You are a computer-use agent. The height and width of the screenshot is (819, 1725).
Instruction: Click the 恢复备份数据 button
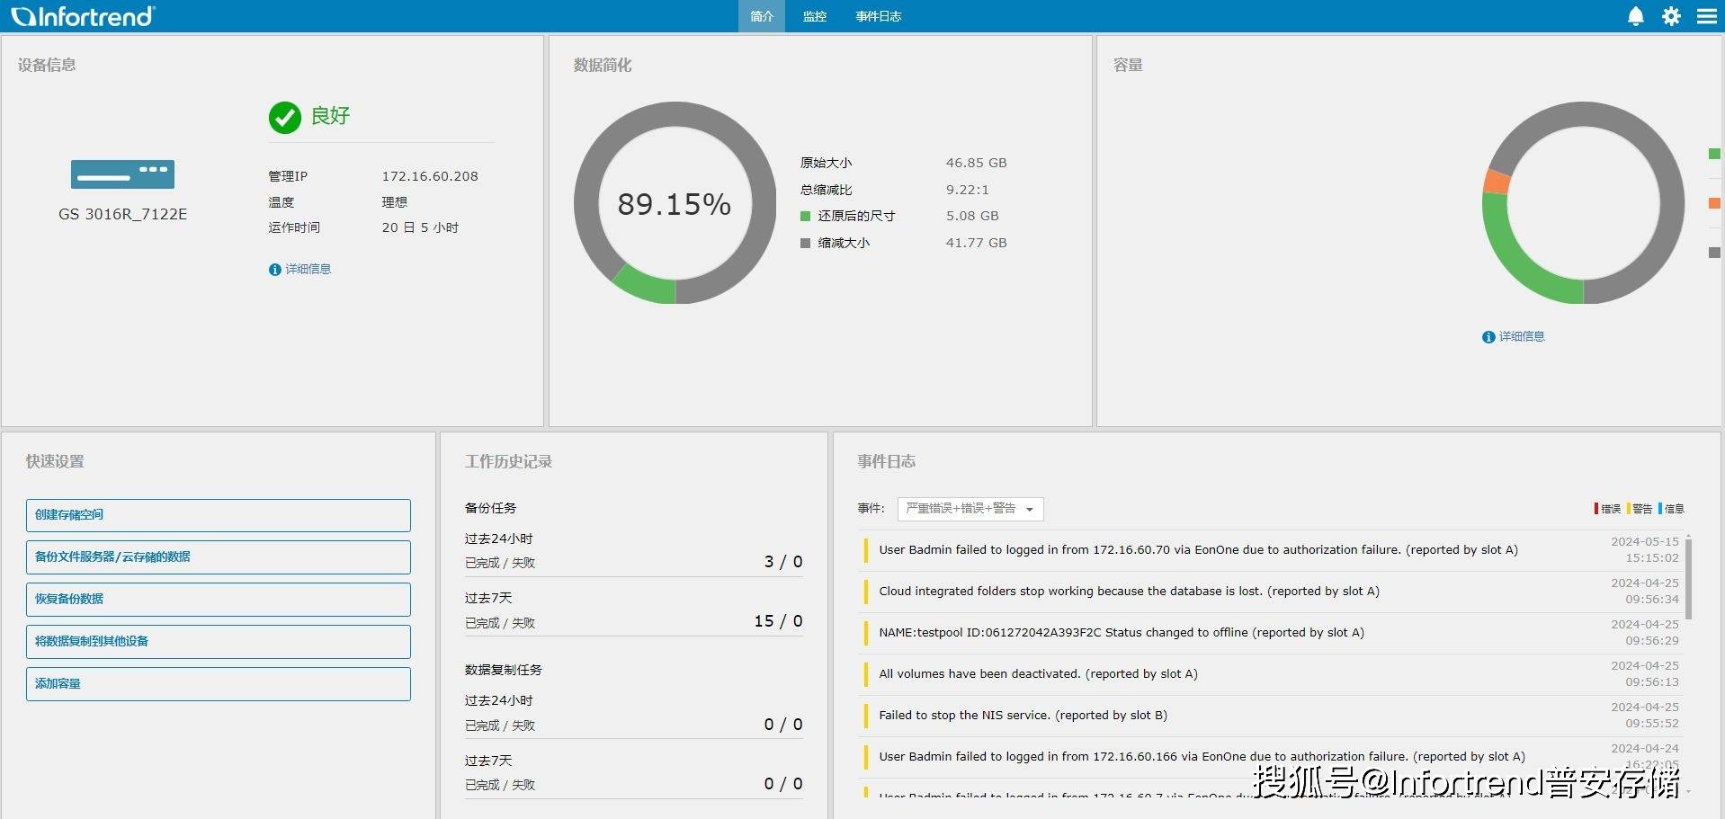[219, 600]
